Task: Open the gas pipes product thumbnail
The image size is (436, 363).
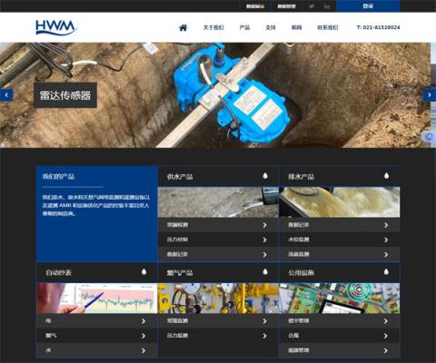Action: [x=218, y=299]
